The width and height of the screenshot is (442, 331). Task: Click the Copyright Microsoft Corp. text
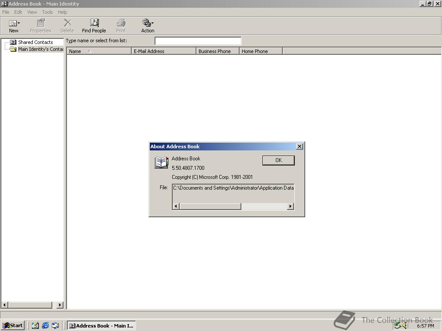[212, 177]
